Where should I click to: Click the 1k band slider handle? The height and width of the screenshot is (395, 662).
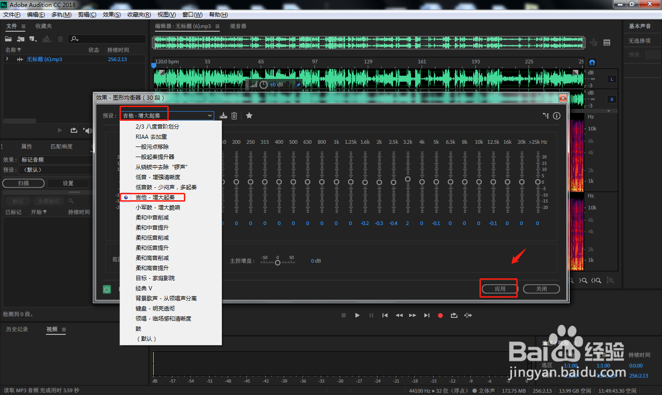(337, 182)
